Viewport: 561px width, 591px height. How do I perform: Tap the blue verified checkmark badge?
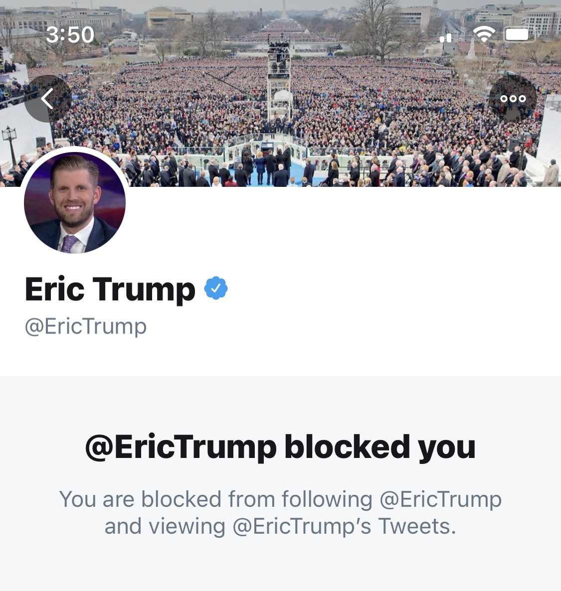(x=216, y=289)
